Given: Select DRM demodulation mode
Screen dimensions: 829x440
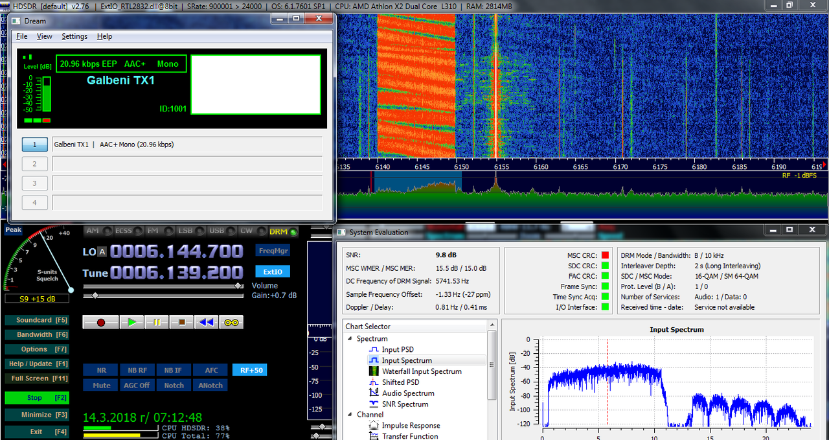Looking at the screenshot, I should [283, 231].
